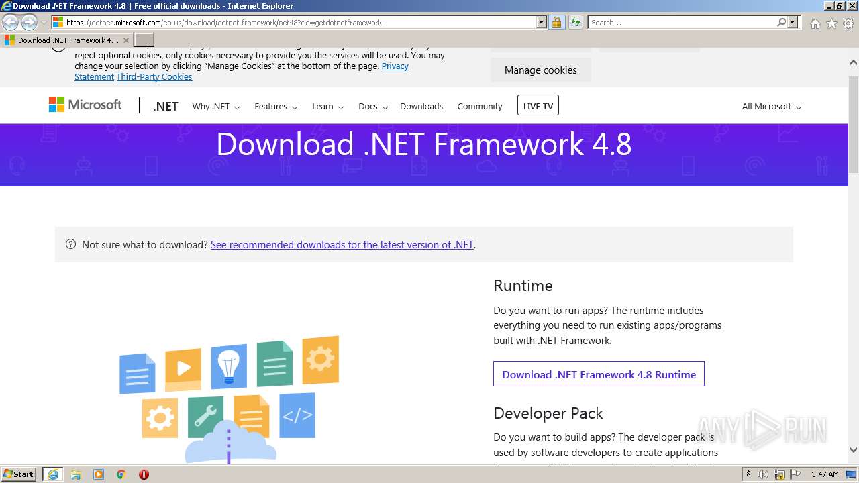
Task: Expand the Features menu
Action: coord(276,106)
